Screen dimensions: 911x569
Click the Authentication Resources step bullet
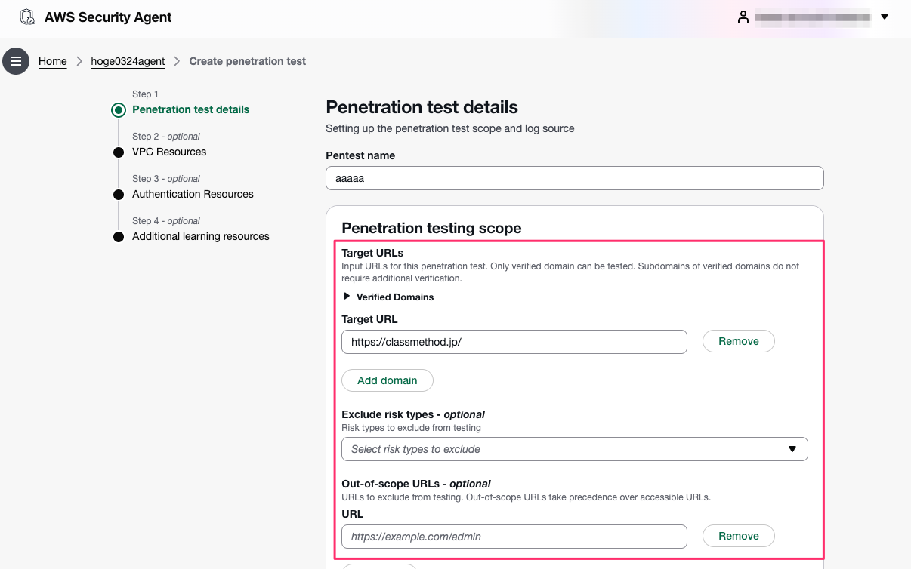[x=118, y=195]
